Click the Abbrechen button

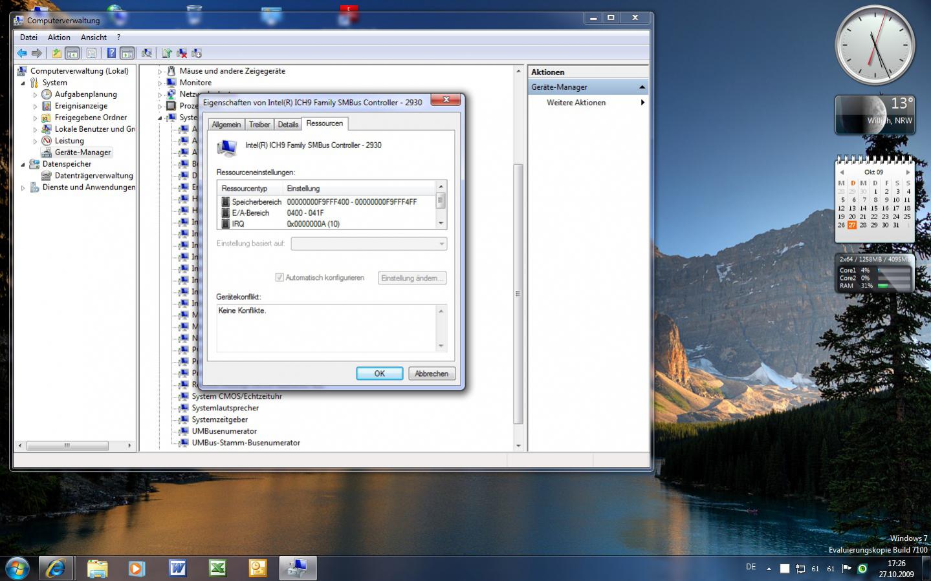pyautogui.click(x=432, y=374)
